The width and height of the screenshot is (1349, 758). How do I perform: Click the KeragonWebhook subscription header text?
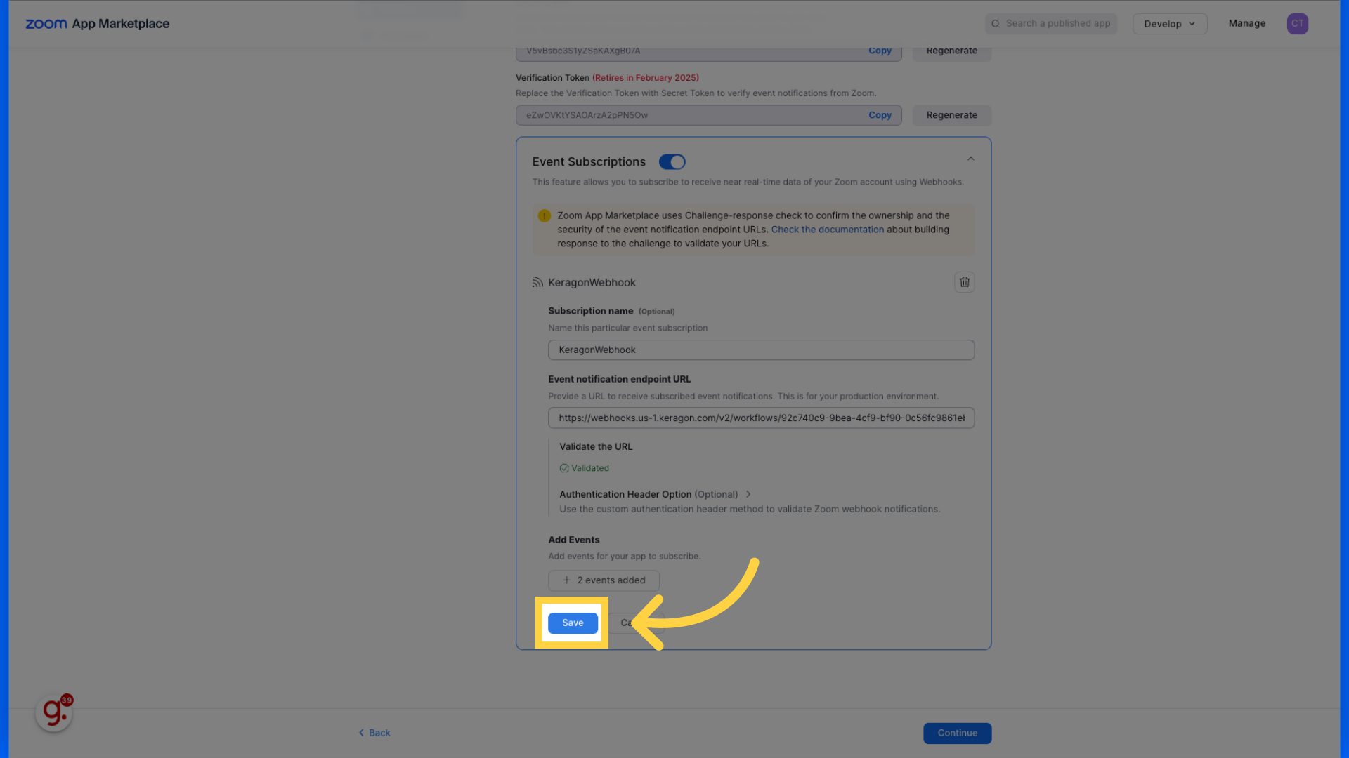coord(592,282)
